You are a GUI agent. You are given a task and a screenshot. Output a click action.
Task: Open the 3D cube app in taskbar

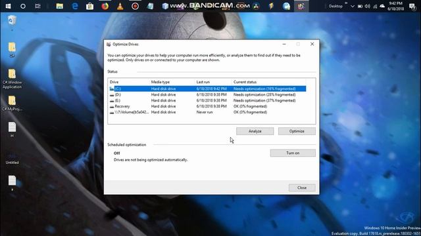click(165, 6)
